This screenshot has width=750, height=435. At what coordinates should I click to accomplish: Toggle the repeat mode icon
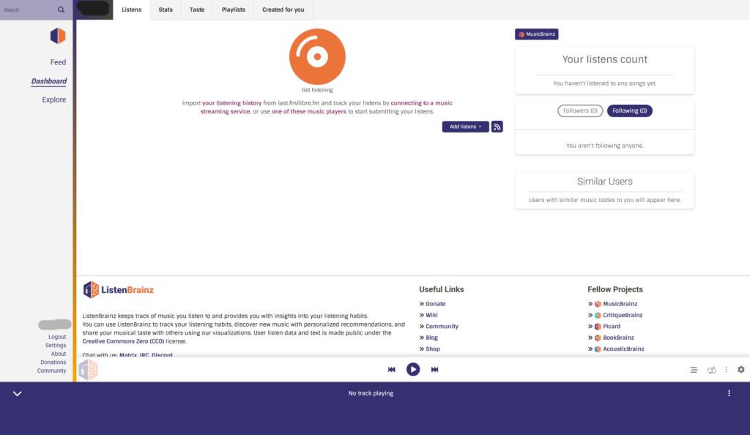pos(711,370)
